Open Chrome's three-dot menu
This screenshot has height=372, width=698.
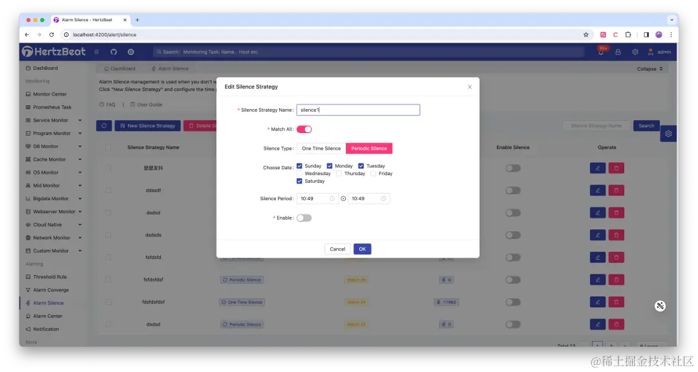671,35
